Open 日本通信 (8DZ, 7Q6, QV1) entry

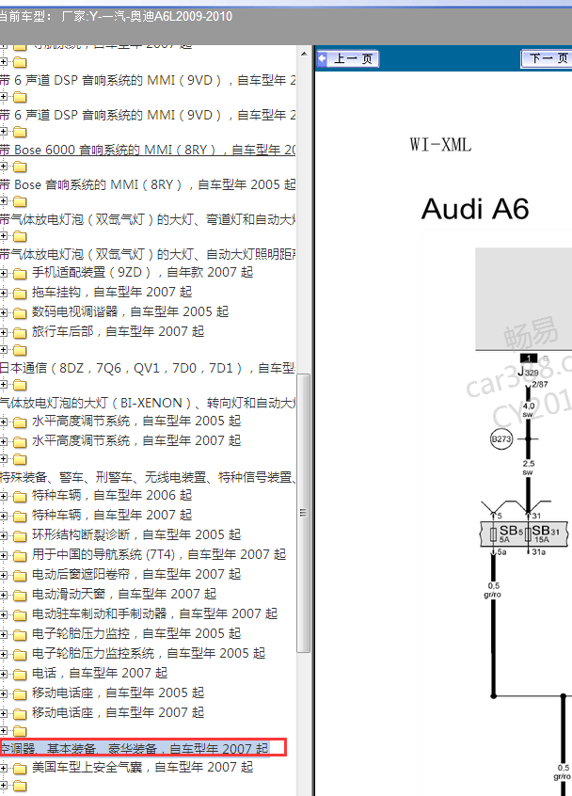point(148,368)
